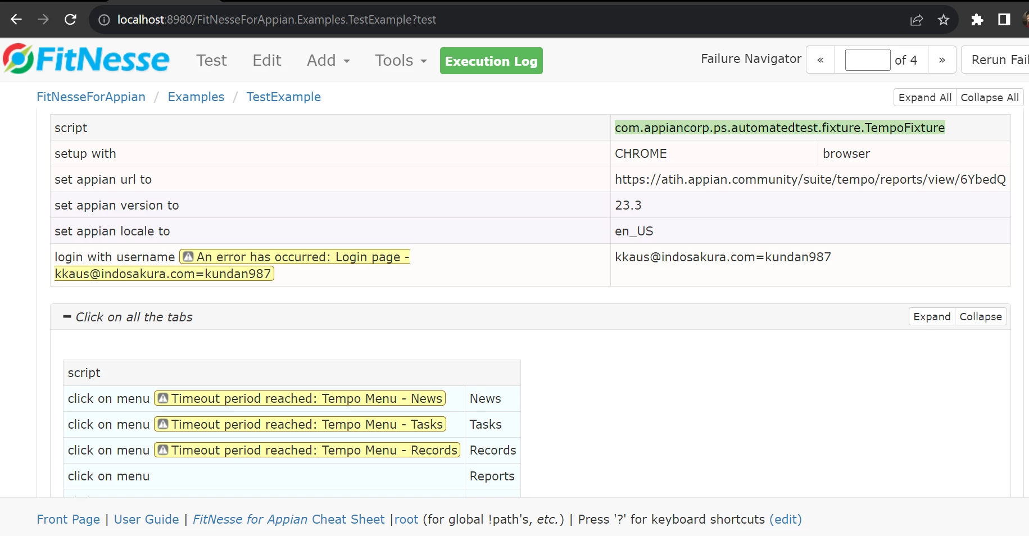Click the (edit) link in the footer
The width and height of the screenshot is (1029, 536).
point(786,519)
